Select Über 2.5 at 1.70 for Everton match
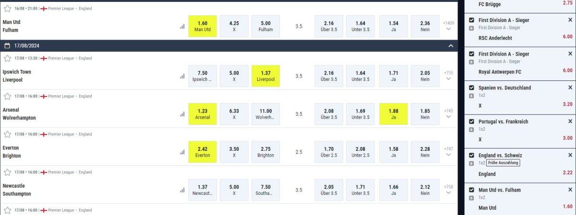The height and width of the screenshot is (215, 576). (329, 152)
